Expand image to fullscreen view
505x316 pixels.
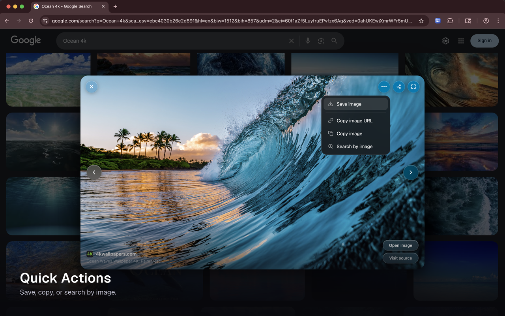[x=413, y=87]
